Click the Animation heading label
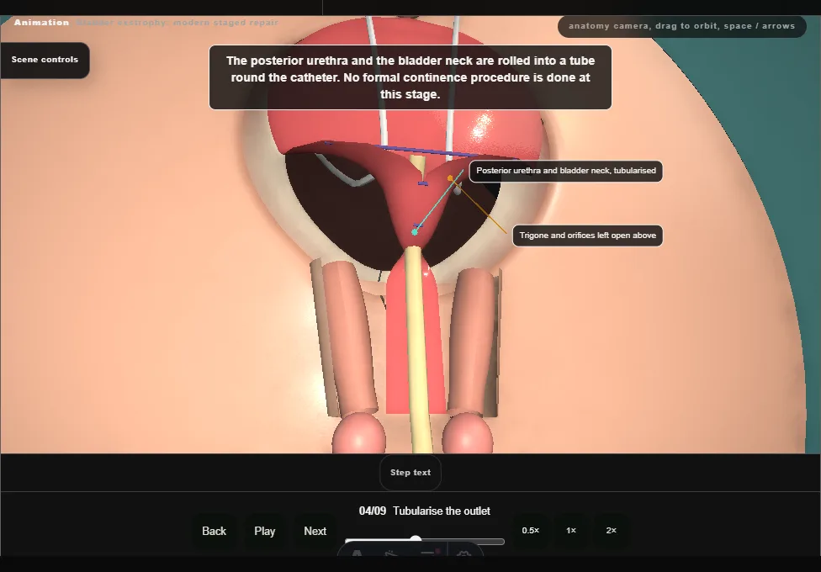This screenshot has height=572, width=821. point(41,23)
